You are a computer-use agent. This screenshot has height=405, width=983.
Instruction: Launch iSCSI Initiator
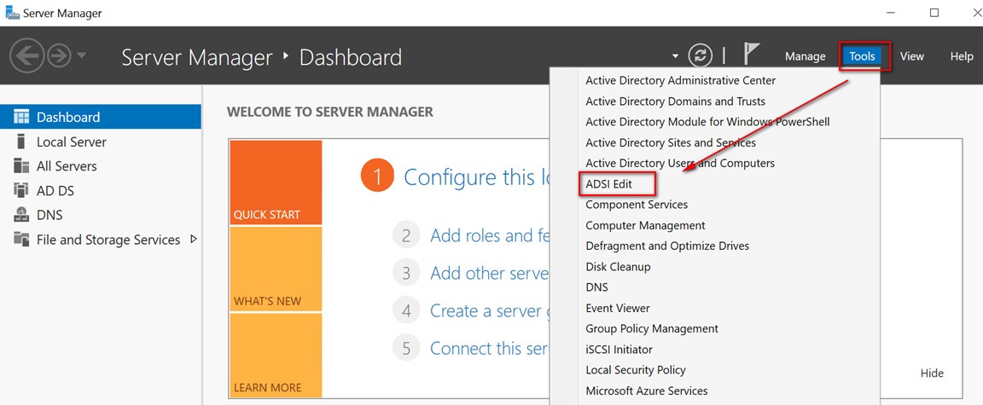pos(619,349)
